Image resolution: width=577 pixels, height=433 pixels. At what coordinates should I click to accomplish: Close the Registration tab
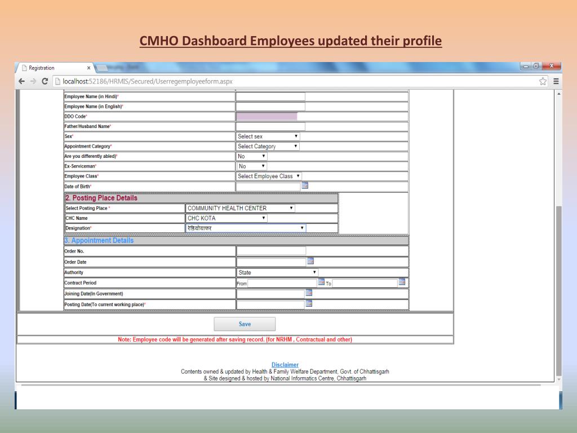click(x=88, y=68)
